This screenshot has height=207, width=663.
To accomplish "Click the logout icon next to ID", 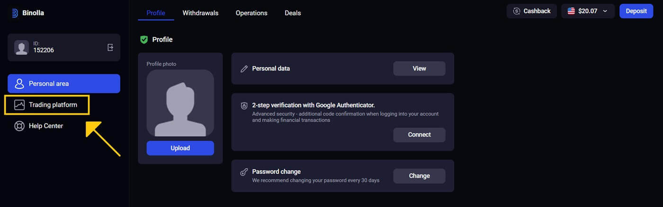I will [110, 47].
